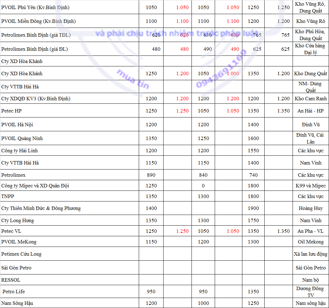Select the value 740 in Petrolimex row
This screenshot has width=329, height=308.
253,175
